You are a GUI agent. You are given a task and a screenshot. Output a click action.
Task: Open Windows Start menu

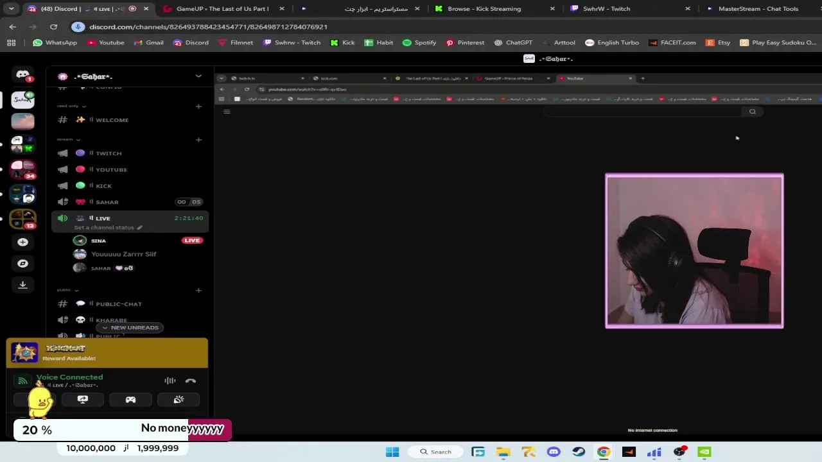392,452
